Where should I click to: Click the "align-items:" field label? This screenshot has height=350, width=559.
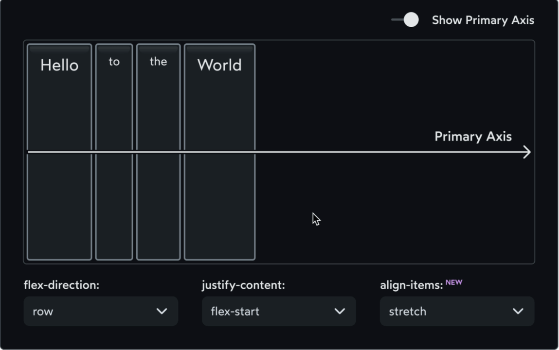411,285
